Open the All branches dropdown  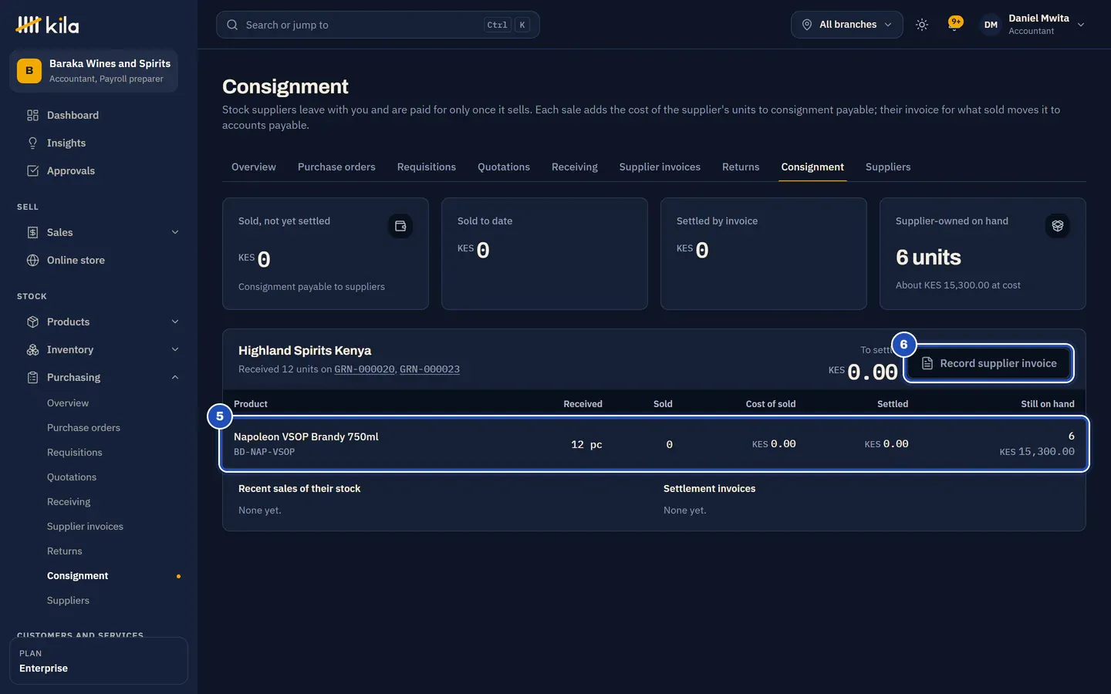click(x=847, y=25)
